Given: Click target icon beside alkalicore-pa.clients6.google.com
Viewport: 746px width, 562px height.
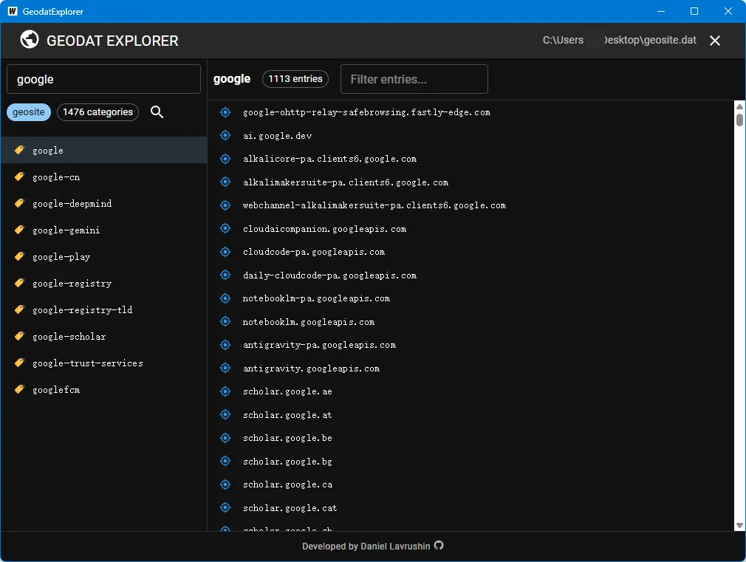Looking at the screenshot, I should point(225,159).
